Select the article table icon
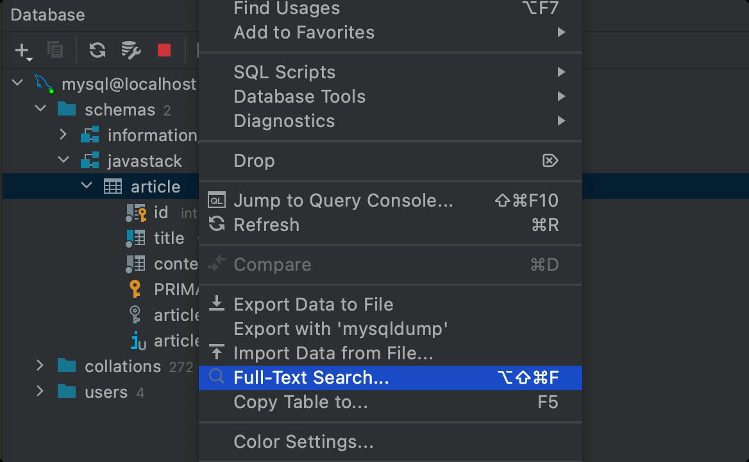 [x=113, y=187]
